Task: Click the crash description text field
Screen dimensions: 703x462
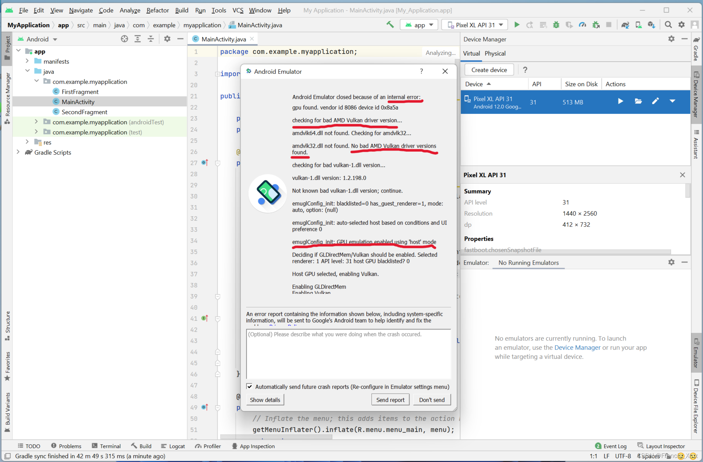Action: (x=349, y=354)
